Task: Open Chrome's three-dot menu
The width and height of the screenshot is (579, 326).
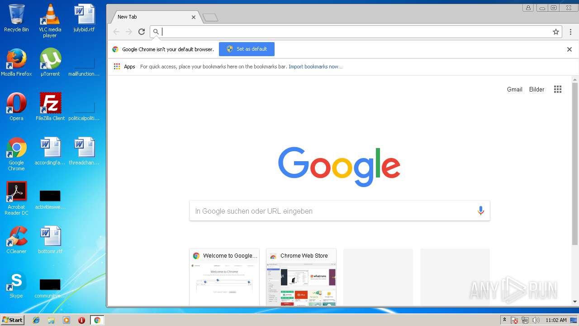Action: click(570, 32)
